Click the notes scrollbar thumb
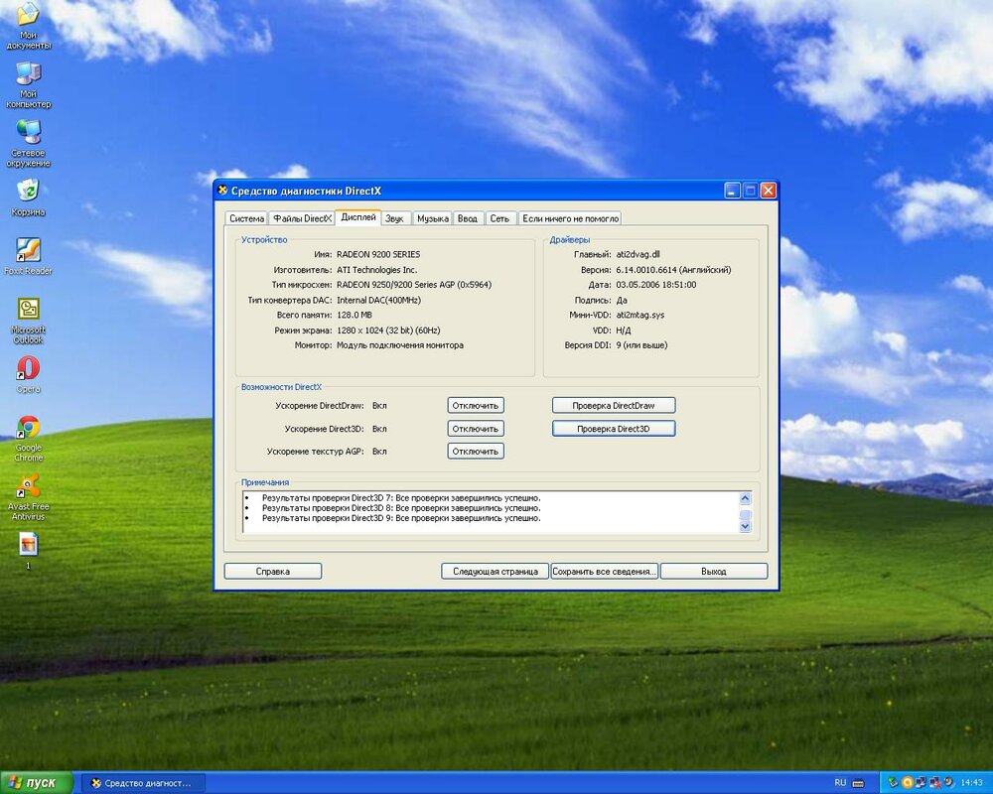 point(746,514)
